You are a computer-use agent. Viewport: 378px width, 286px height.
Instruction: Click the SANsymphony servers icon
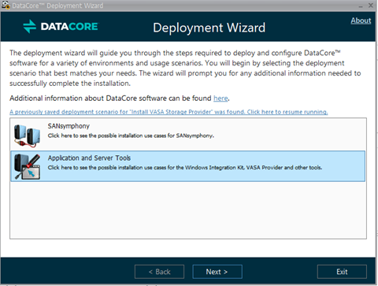[27, 136]
